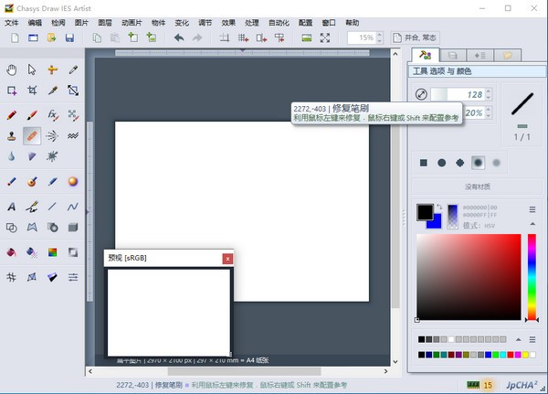Viewport: 548px width, 394px height.
Task: Click the 拼合, 常态 blend mode button
Action: (417, 37)
